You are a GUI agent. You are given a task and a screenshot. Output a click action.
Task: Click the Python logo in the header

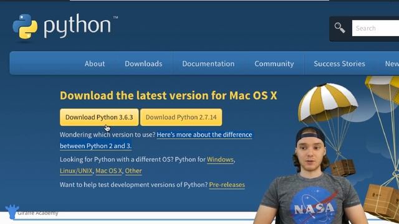point(65,27)
